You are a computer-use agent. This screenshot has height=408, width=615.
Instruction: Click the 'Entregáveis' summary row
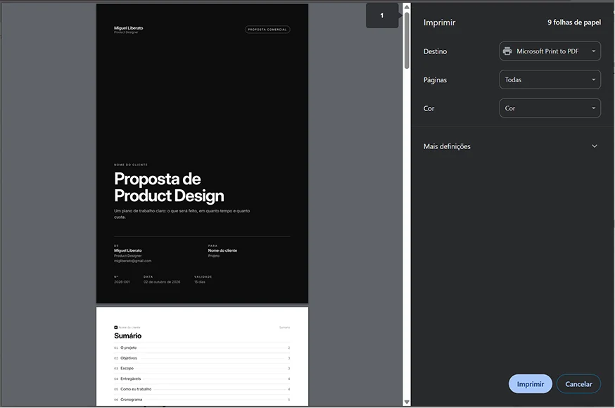point(202,378)
